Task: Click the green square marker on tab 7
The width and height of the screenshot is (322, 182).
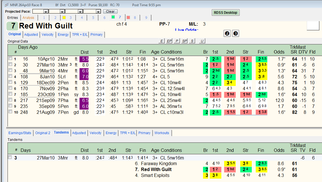Action: (x=113, y=17)
